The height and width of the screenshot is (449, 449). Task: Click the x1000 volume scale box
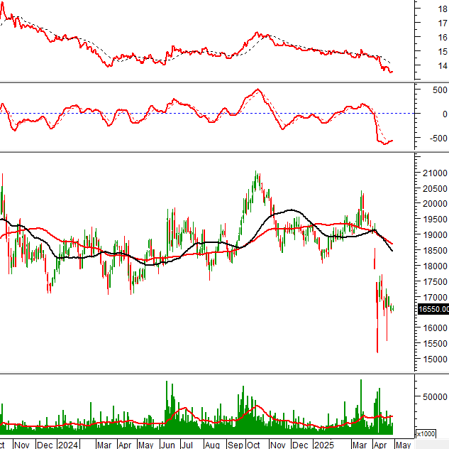[426, 434]
